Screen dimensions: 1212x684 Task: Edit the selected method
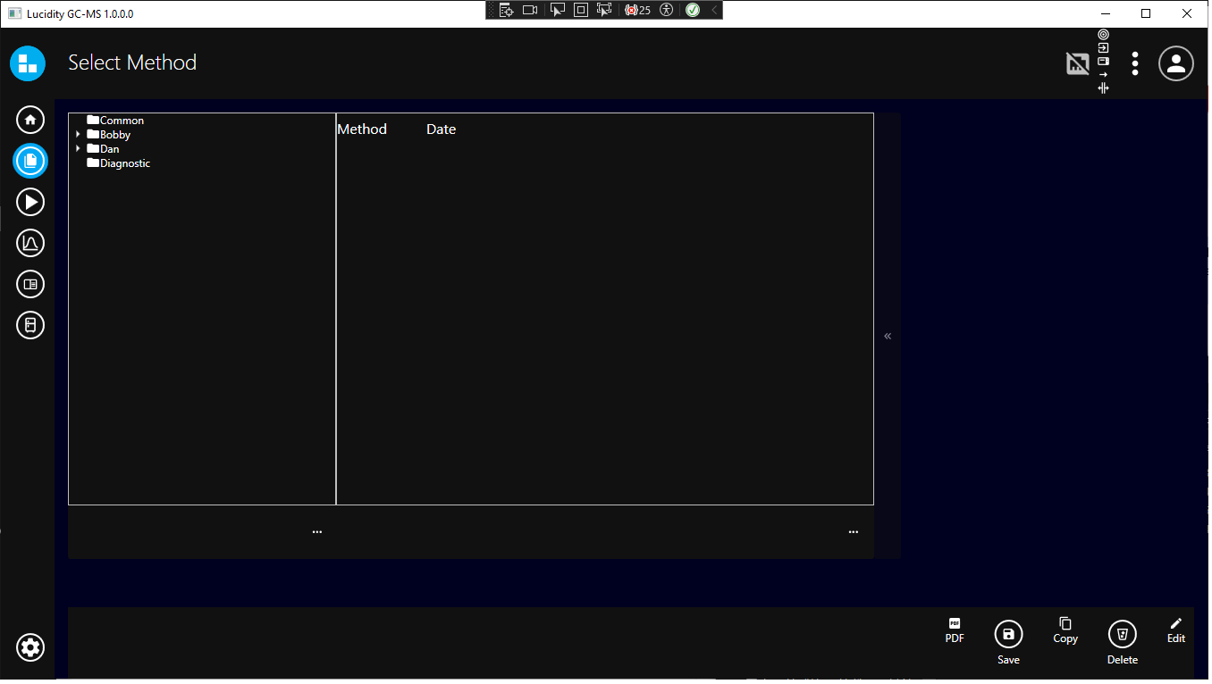click(x=1175, y=630)
